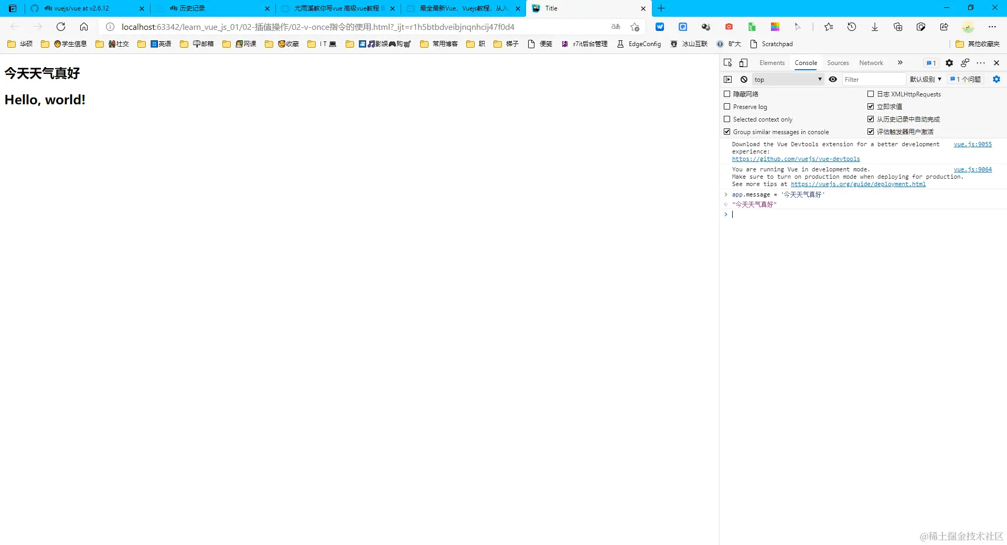The height and width of the screenshot is (545, 1007).
Task: Switch to the Network tab
Action: [x=871, y=63]
